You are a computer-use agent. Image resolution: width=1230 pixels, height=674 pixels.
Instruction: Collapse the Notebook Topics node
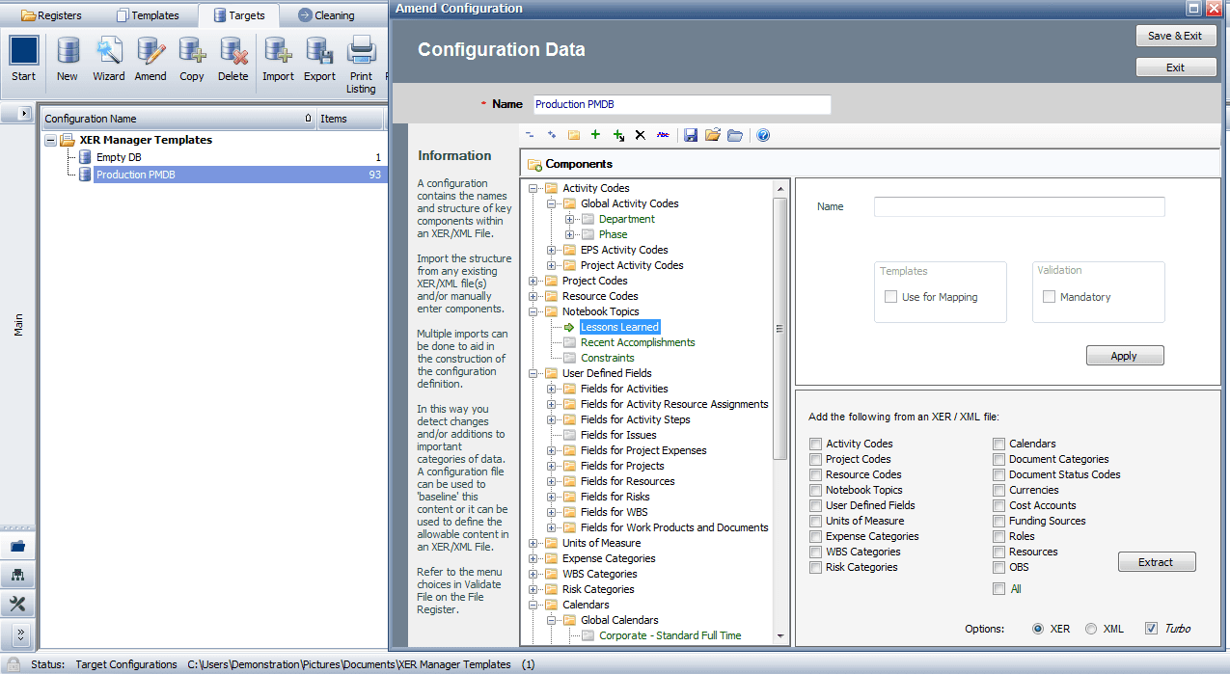534,311
